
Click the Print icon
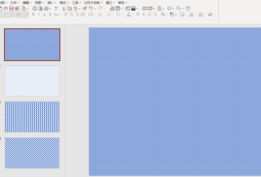tap(35, 8)
